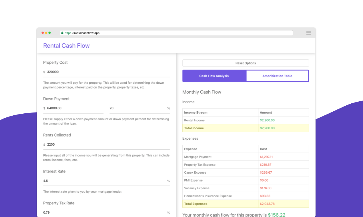Click the Reset Options button
Screen dimensions: 363x217
click(x=245, y=63)
